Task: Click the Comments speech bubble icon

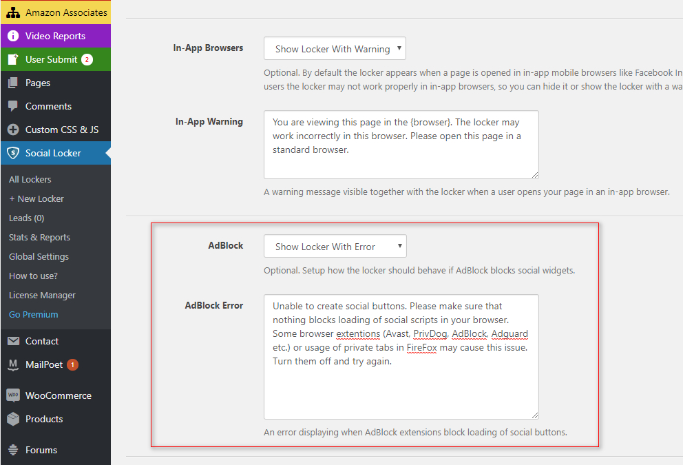Action: coord(13,106)
